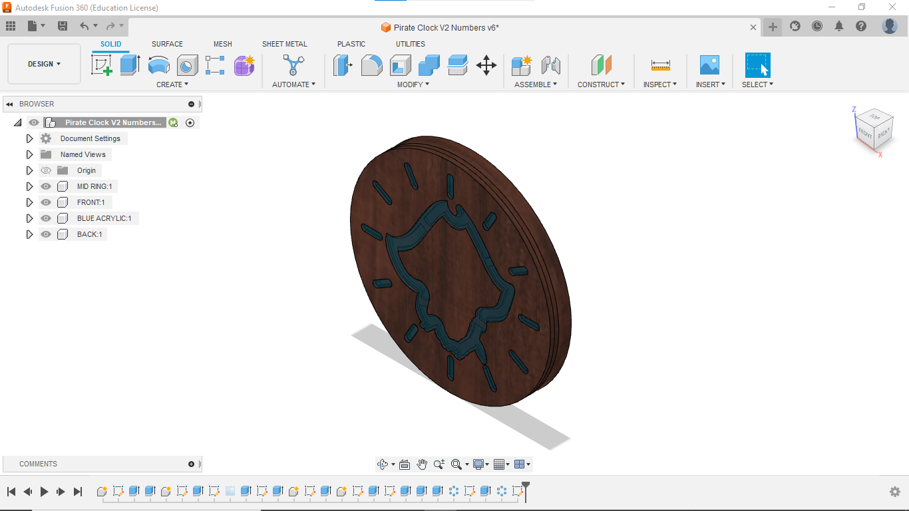
Task: Hide the MID RING component
Action: coord(46,186)
